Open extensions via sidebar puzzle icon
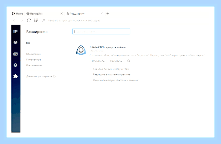Viewport: 221px width, 144px height. pos(15,76)
